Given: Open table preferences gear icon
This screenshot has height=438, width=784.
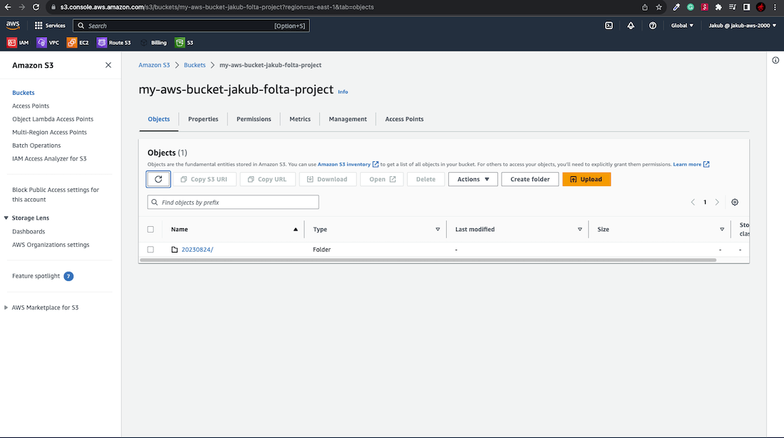Looking at the screenshot, I should tap(735, 203).
